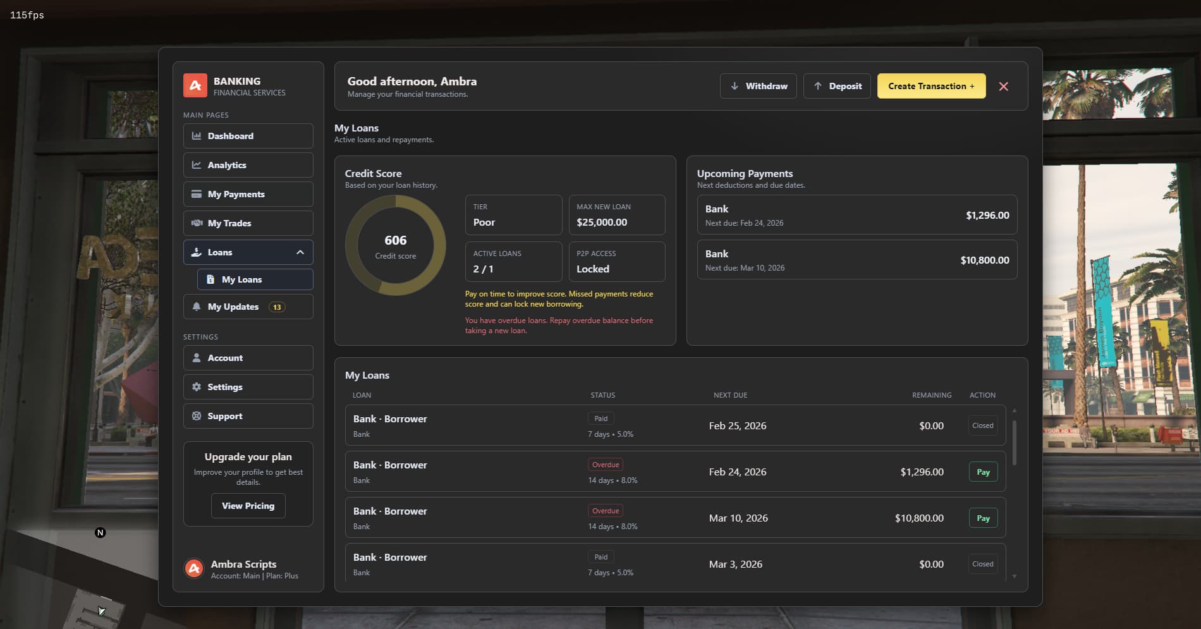Click Closed on the Mar 3, 2026 loan
The width and height of the screenshot is (1201, 629).
coord(983,564)
